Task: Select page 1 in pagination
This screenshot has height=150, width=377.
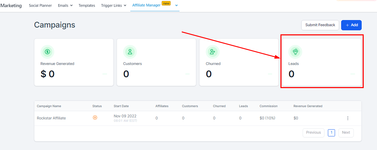Action: 331,133
